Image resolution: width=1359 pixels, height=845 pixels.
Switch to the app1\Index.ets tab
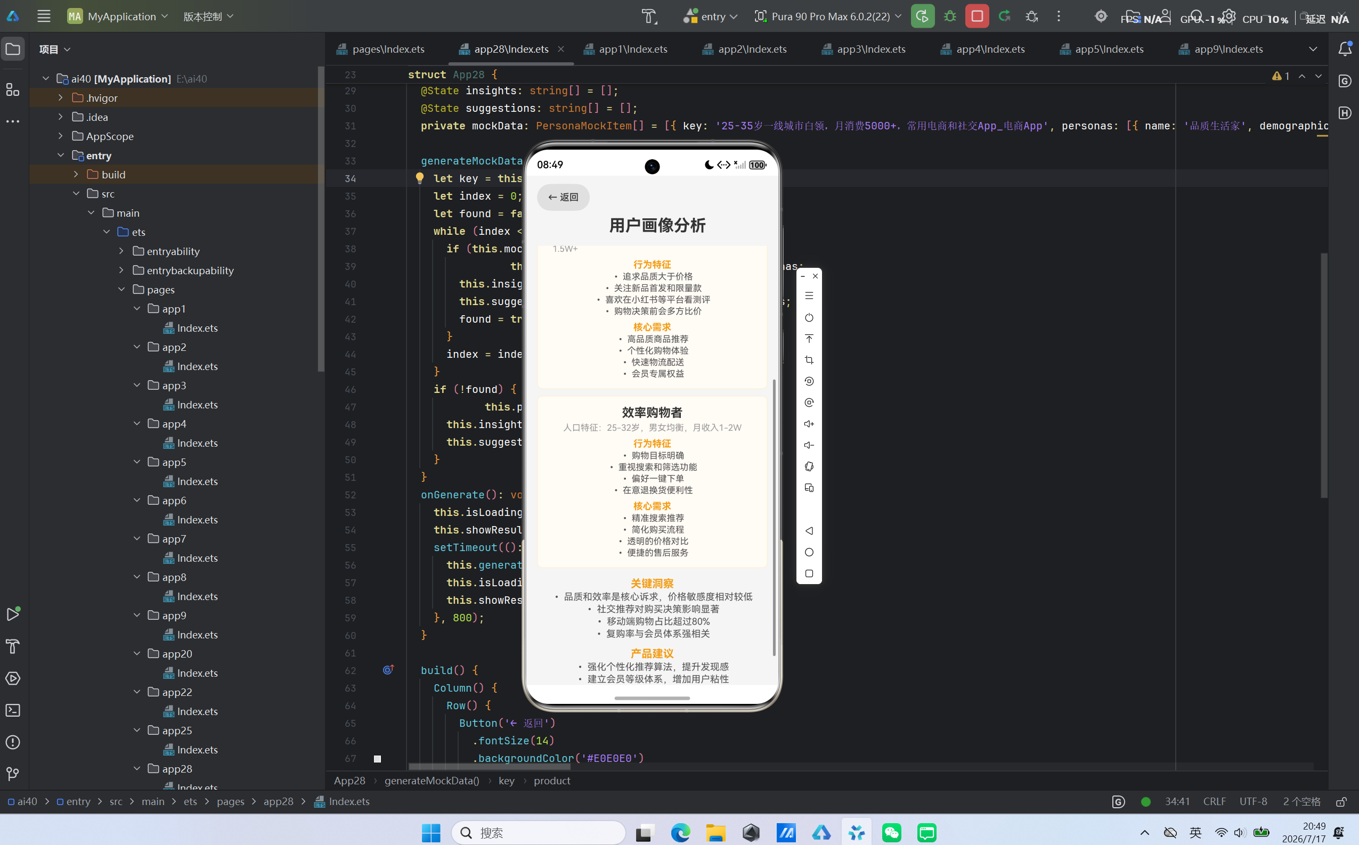(625, 49)
